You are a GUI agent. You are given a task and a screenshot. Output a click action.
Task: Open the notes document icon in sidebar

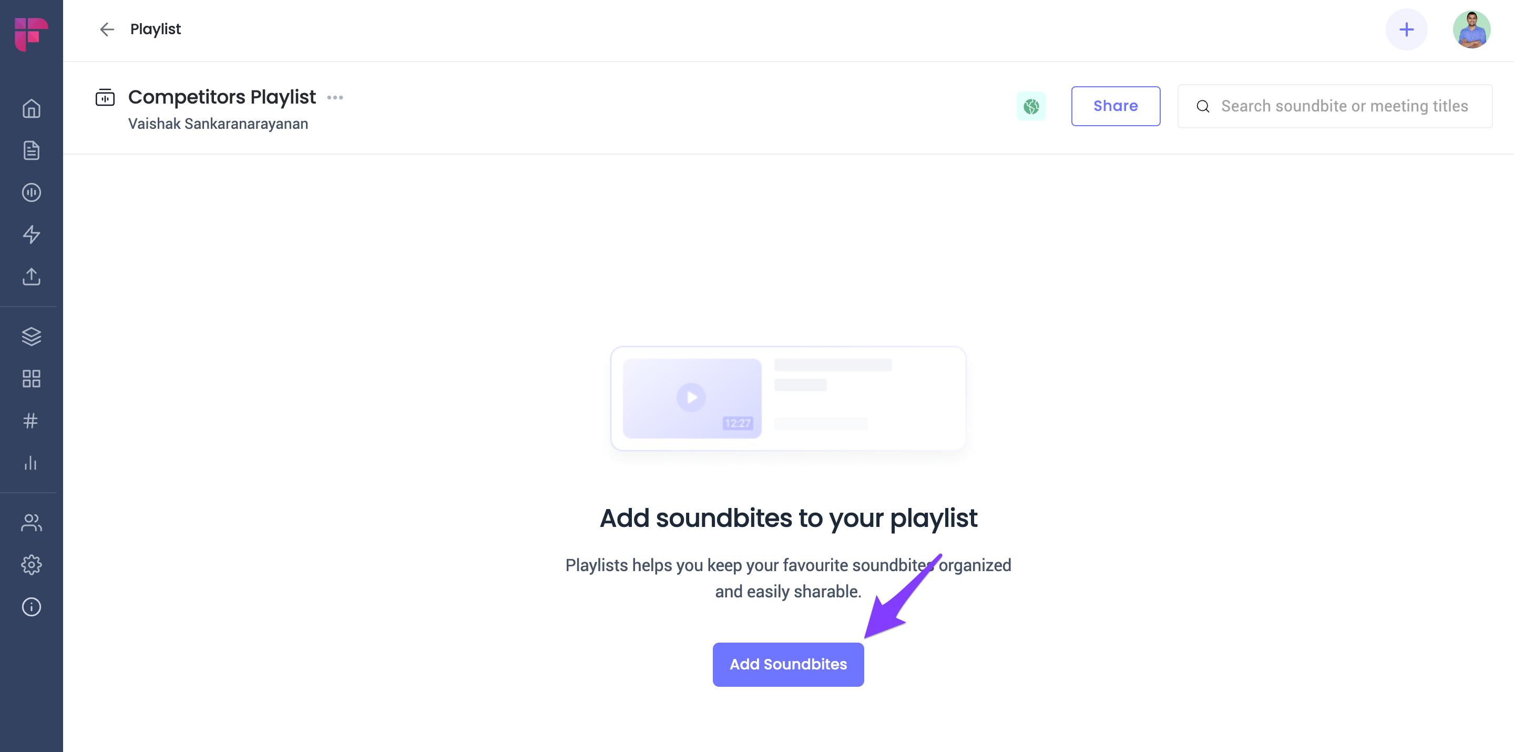coord(31,150)
